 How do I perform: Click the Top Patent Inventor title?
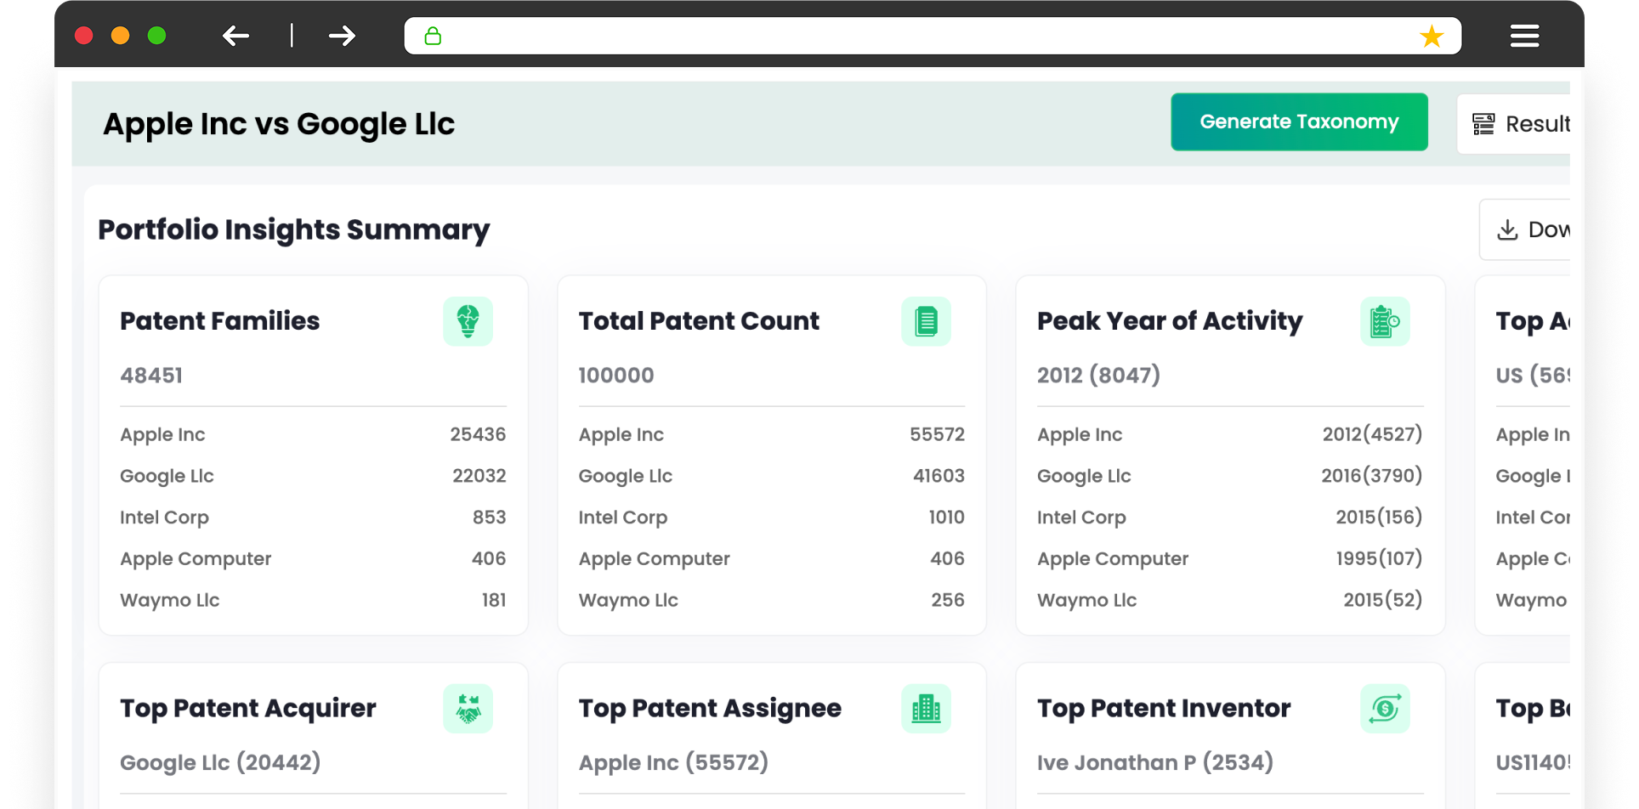coord(1164,709)
